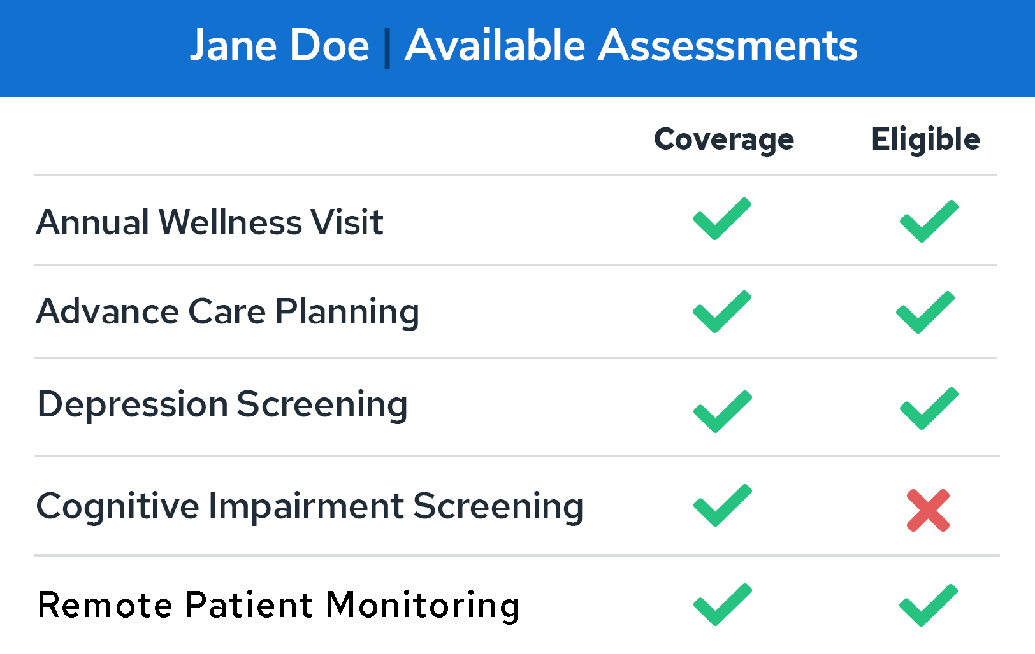The height and width of the screenshot is (654, 1035).
Task: Click Cognitive Impairment Screening coverage checkmark
Action: [723, 506]
